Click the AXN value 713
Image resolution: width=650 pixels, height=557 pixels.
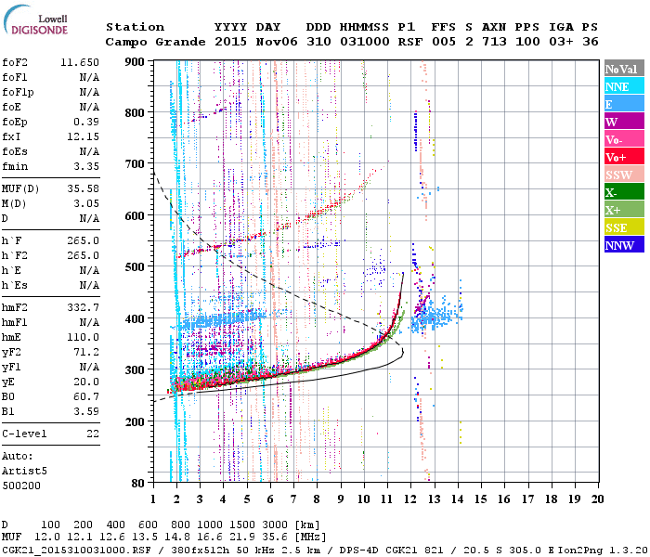click(x=494, y=42)
